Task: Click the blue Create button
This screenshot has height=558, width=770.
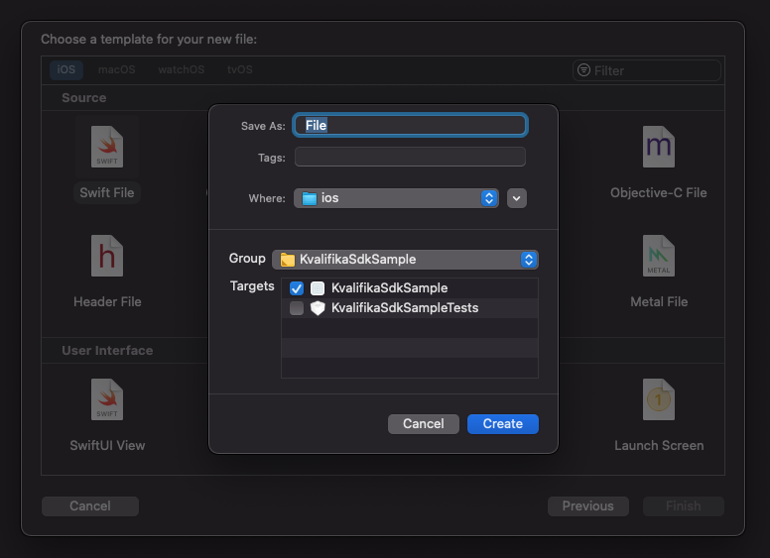Action: [503, 423]
